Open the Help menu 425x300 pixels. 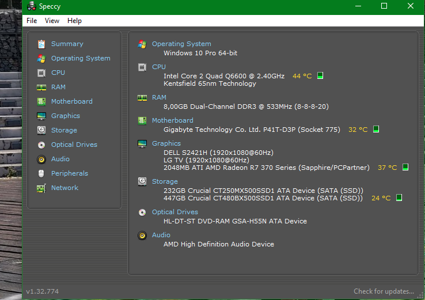(x=74, y=21)
